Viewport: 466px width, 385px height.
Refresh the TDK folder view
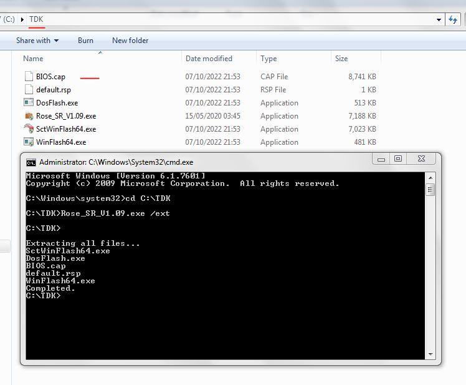453,19
